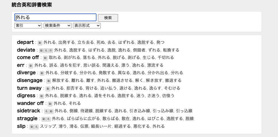The width and height of the screenshot is (278, 137).
Task: Click the 検索 search button
Action: click(108, 18)
